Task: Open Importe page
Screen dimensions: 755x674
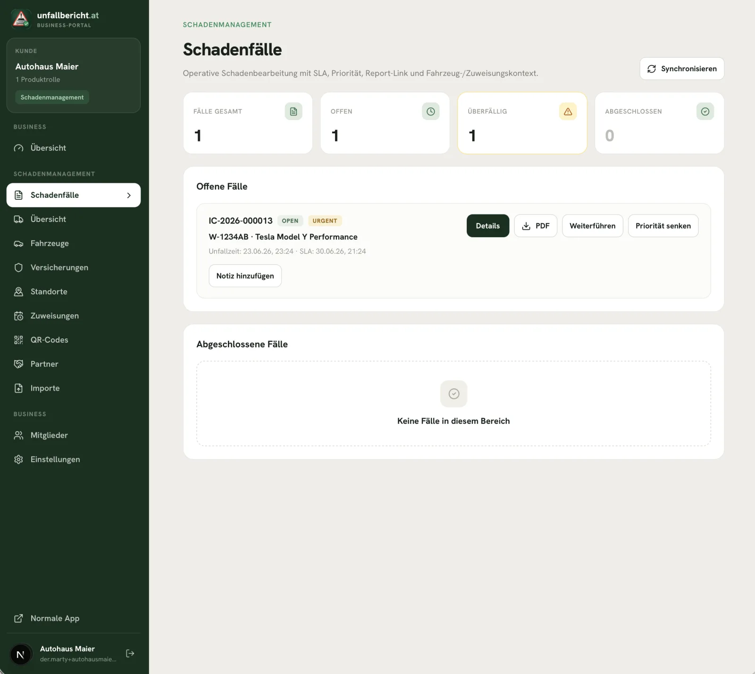Action: (x=74, y=388)
